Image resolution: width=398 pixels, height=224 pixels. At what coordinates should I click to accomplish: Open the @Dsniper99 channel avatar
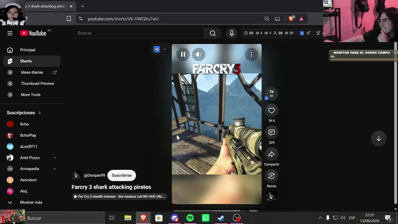pos(76,175)
